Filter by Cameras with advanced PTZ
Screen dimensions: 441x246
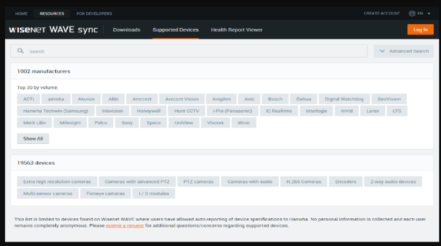137,182
